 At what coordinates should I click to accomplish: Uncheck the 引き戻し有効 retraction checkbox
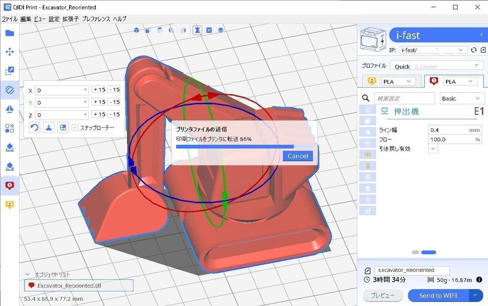coord(433,149)
